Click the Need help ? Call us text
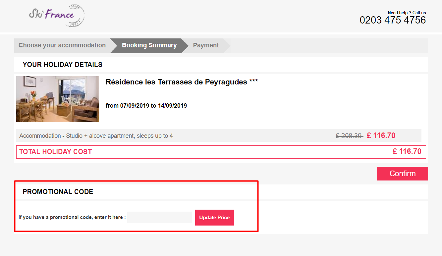Viewport: 442px width, 256px height. point(407,12)
